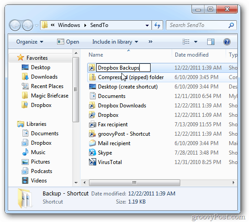Select the Windows breadcrumb segment
The height and width of the screenshot is (222, 249).
(69, 25)
